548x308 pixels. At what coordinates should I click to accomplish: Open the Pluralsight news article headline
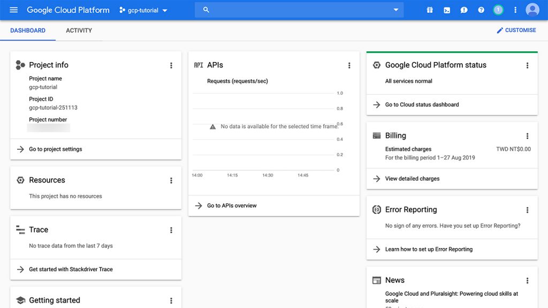pos(452,297)
